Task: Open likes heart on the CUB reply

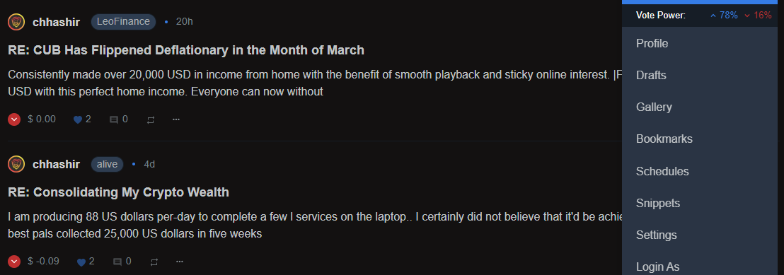Action: pos(78,119)
